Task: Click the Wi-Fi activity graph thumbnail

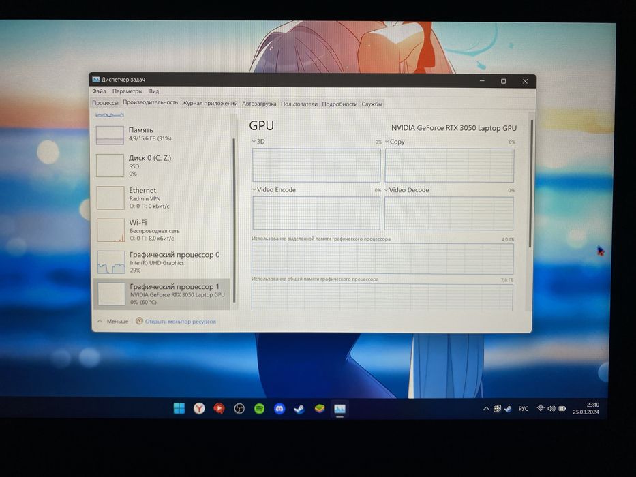Action: pos(110,230)
